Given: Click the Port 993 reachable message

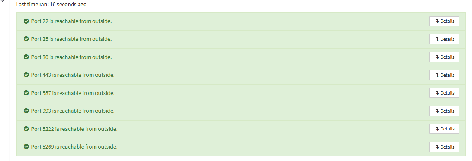Looking at the screenshot, I should point(73,111).
